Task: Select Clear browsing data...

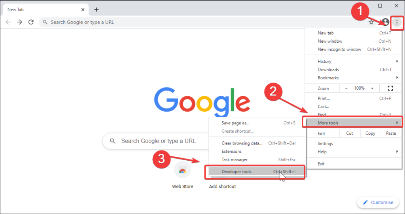Action: point(257,143)
